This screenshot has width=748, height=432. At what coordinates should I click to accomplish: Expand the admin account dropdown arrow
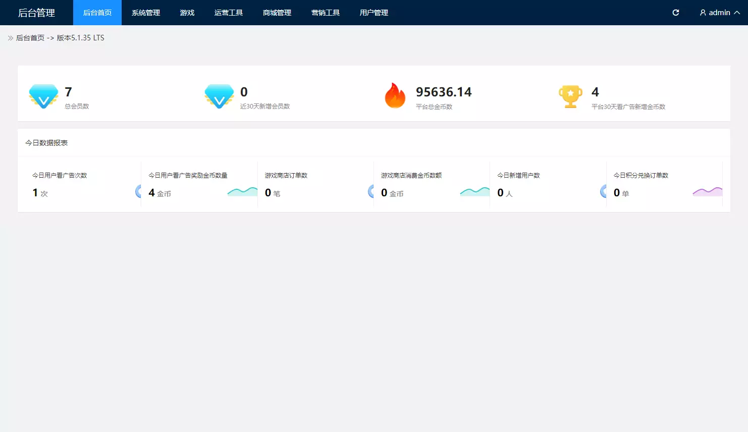point(737,13)
